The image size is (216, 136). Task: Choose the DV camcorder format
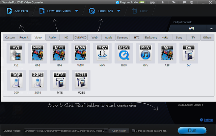coord(189,53)
